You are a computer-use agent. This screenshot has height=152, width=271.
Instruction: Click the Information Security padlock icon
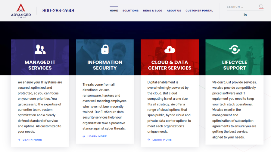(x=105, y=50)
